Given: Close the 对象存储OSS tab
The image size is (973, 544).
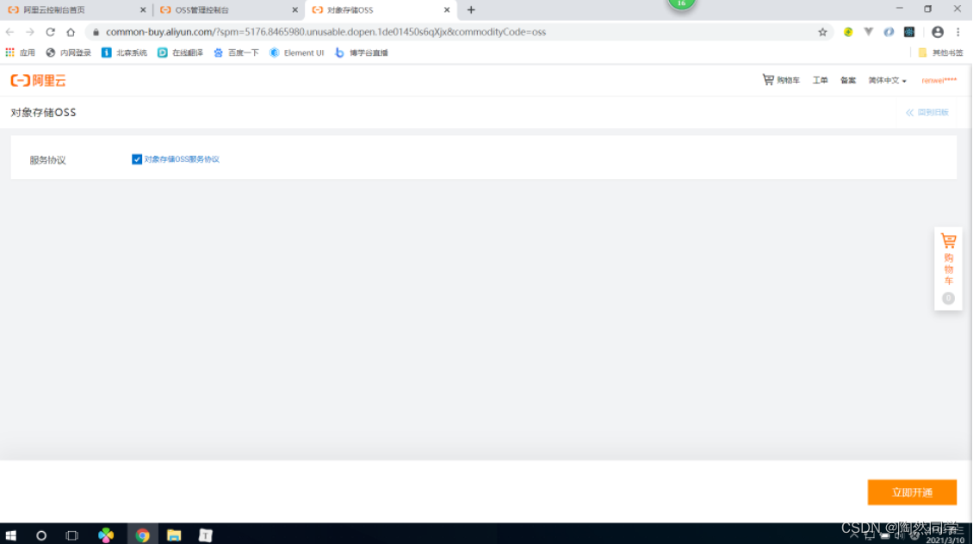Looking at the screenshot, I should tap(447, 10).
